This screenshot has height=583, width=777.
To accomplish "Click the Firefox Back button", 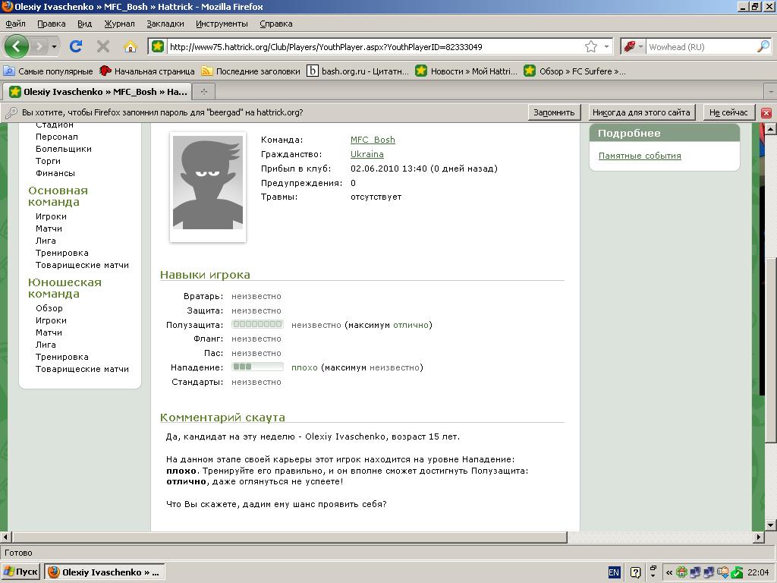I will 17,46.
